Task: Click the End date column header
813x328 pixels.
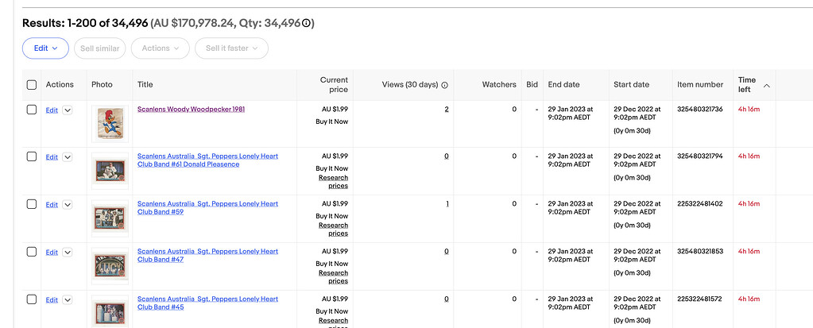Action: (x=563, y=84)
